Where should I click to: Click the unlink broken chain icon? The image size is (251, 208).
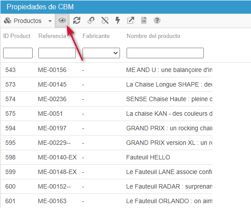(105, 20)
